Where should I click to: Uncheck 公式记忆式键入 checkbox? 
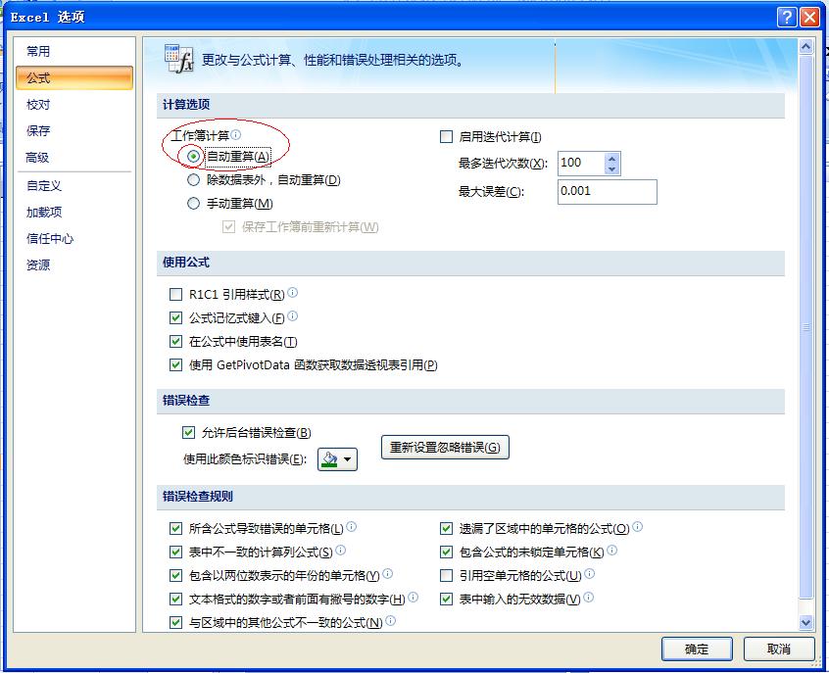point(175,317)
